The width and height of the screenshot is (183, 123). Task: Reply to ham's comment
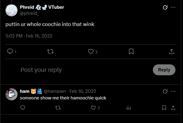pyautogui.click(x=23, y=108)
